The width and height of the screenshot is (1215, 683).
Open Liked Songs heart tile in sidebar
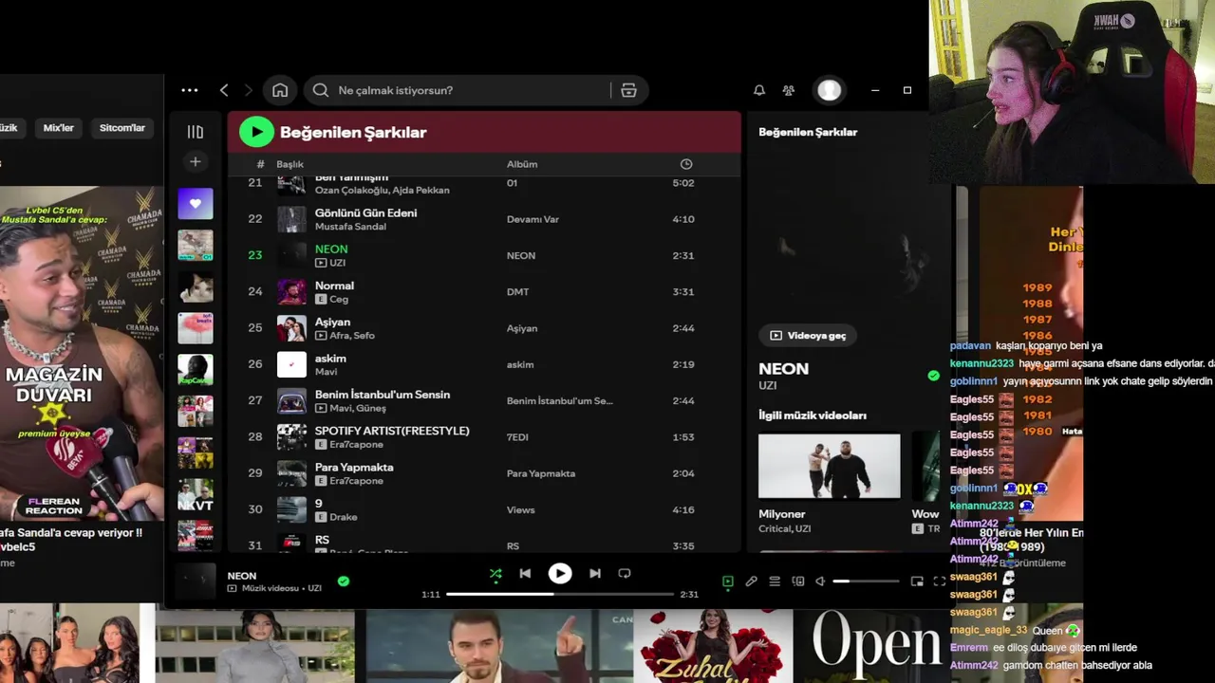pos(196,203)
